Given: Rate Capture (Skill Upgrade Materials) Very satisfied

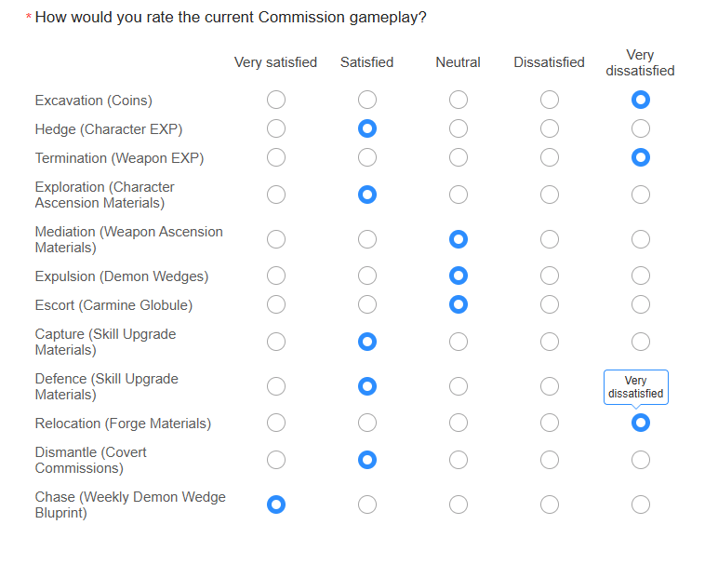Looking at the screenshot, I should pos(276,342).
